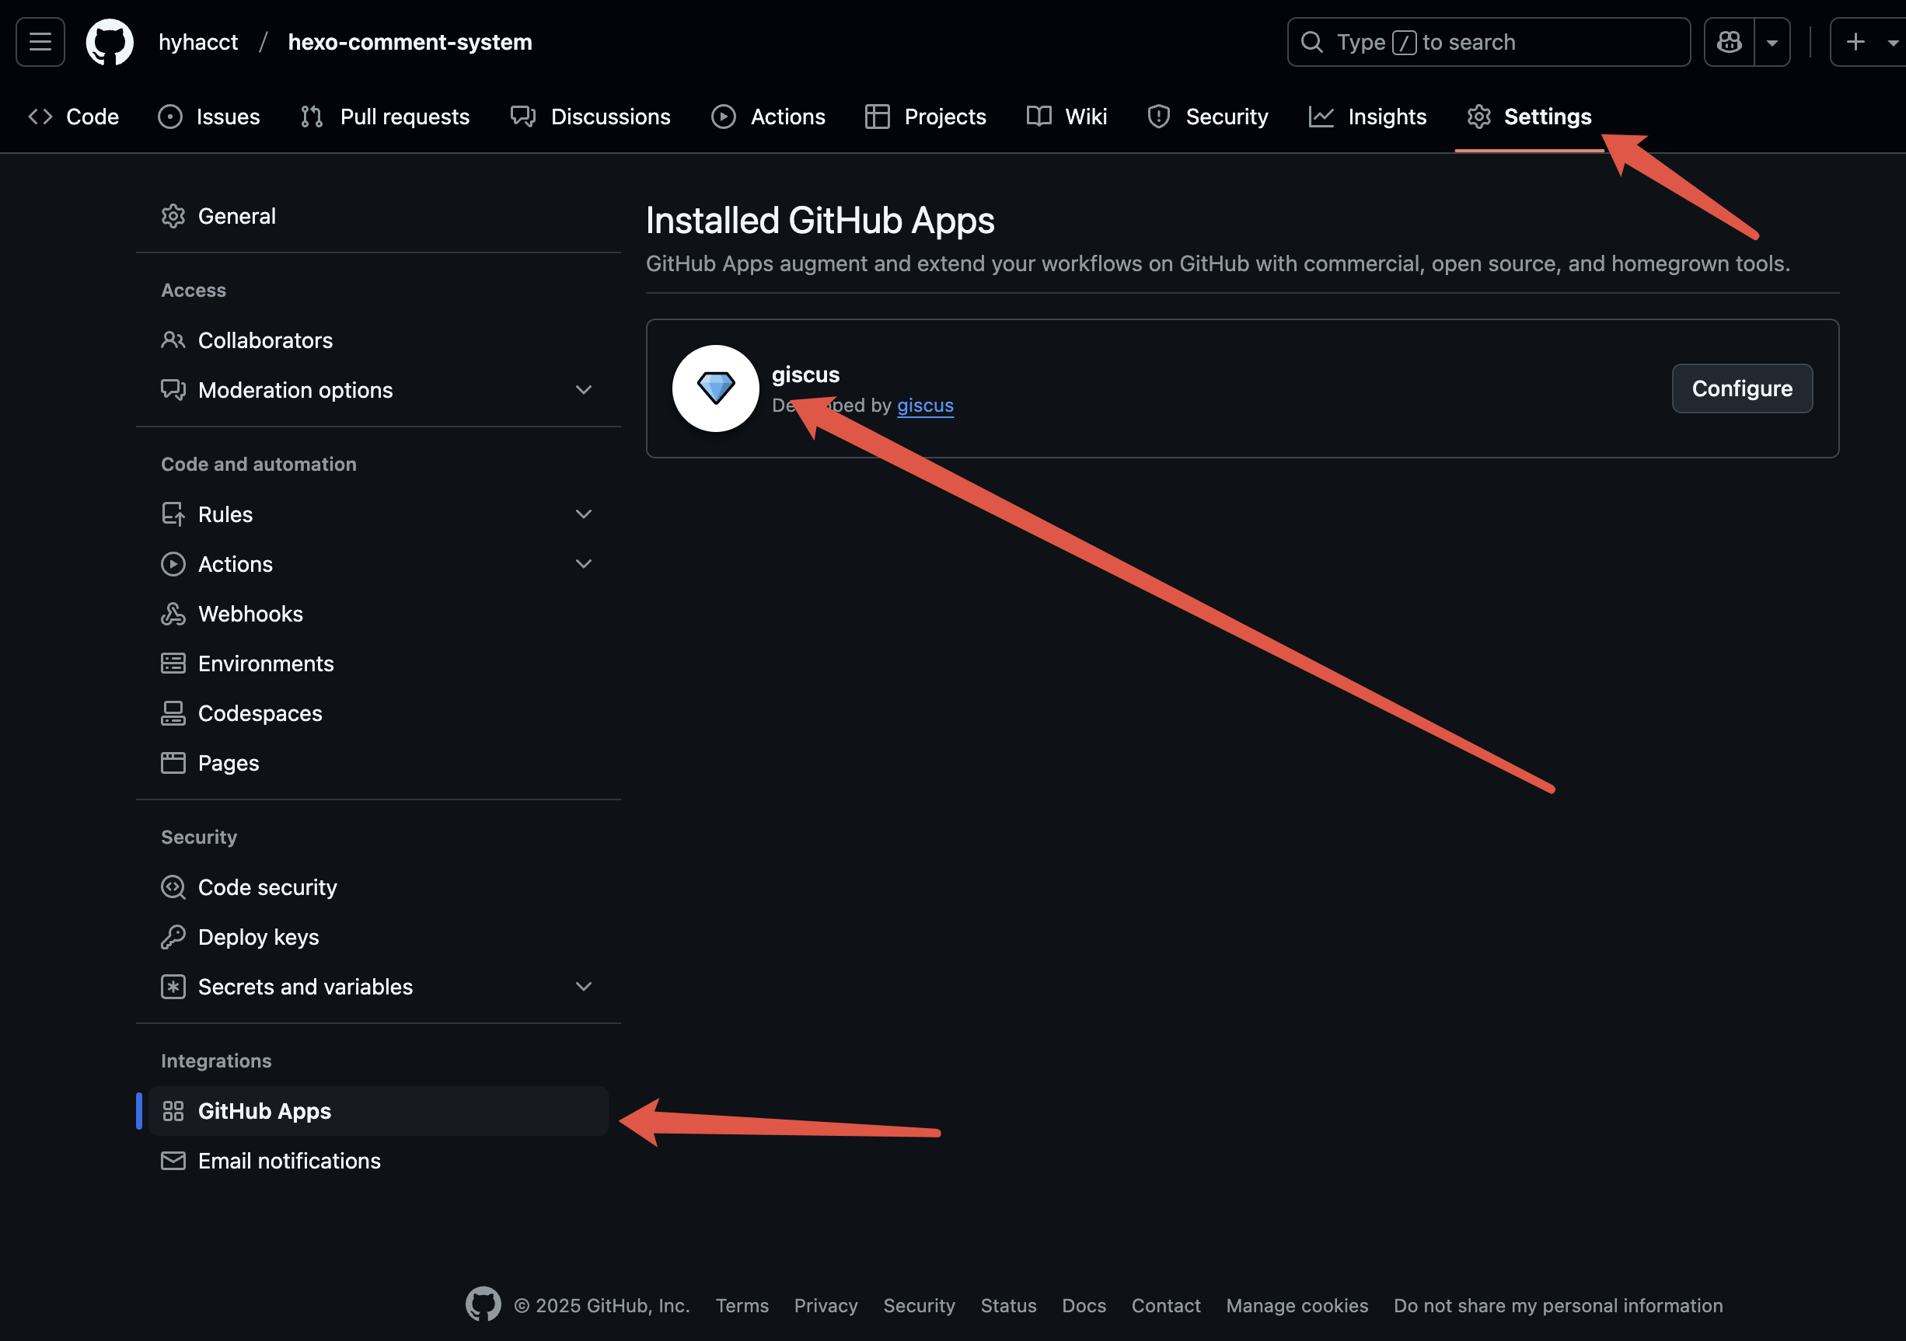Open Codespaces settings
The height and width of the screenshot is (1341, 1906).
[x=379, y=714]
